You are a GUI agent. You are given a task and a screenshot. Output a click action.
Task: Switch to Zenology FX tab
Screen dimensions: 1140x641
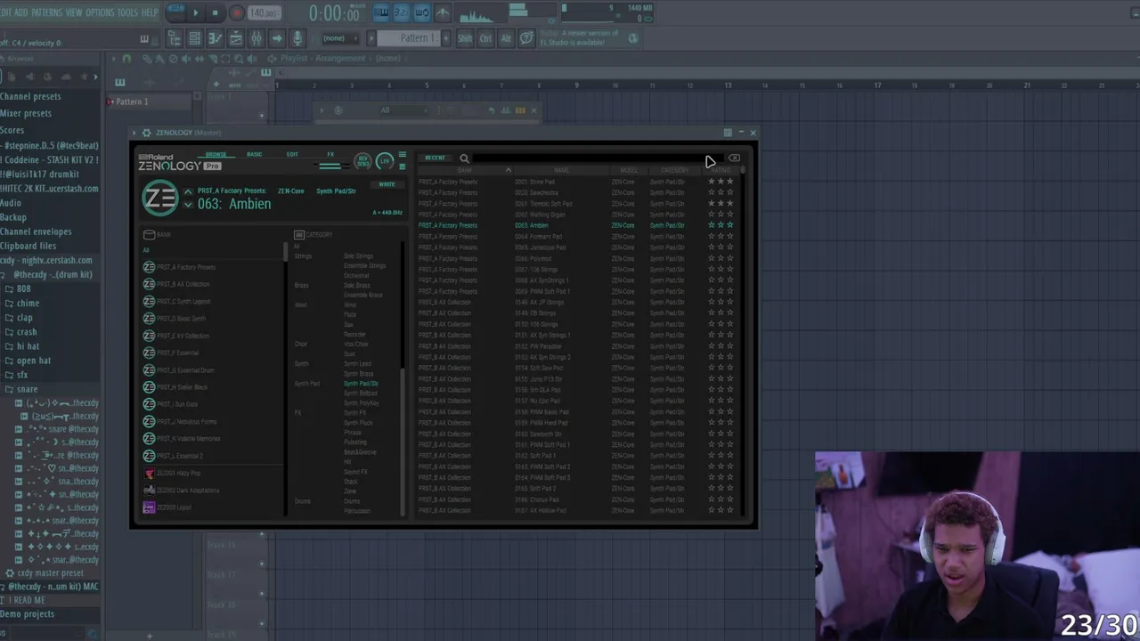click(330, 155)
